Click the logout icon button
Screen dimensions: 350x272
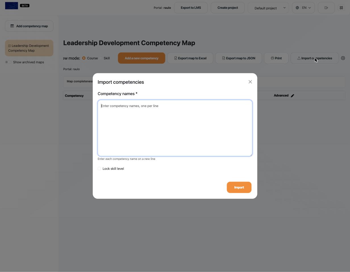[x=326, y=8]
